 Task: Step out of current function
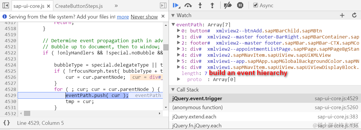[212, 5]
